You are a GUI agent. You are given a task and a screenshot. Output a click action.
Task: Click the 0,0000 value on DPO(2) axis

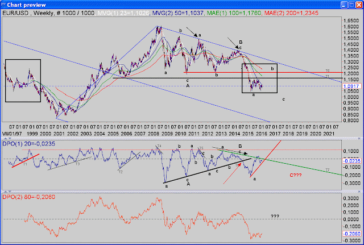click(x=351, y=219)
